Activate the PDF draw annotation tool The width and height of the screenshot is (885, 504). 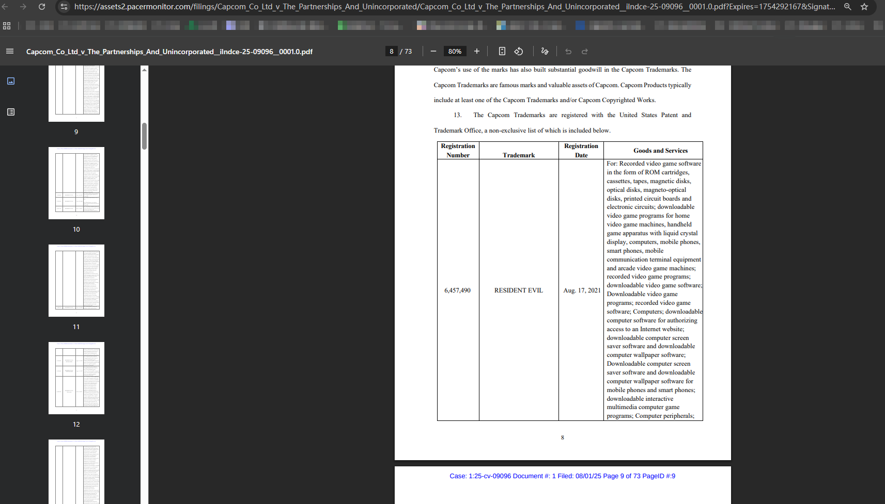pos(545,51)
